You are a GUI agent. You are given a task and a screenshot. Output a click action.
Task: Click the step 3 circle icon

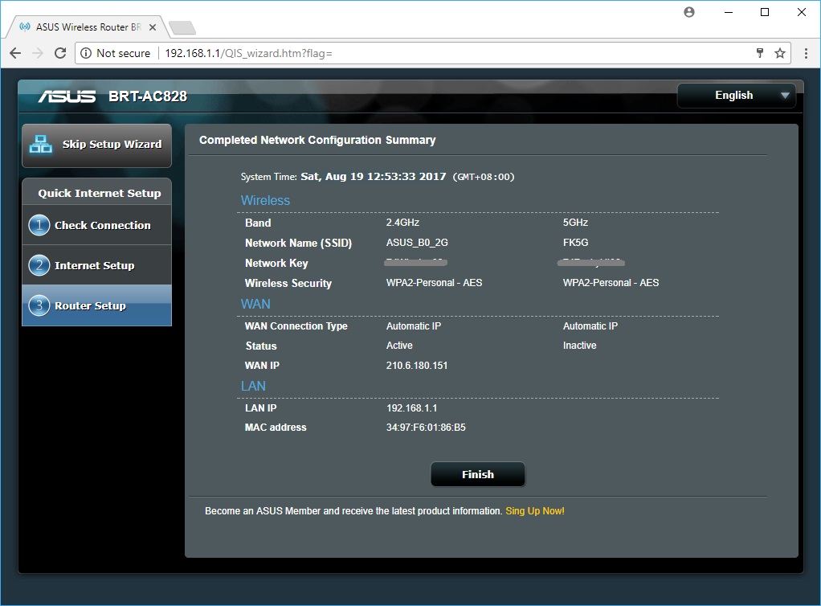click(x=39, y=305)
